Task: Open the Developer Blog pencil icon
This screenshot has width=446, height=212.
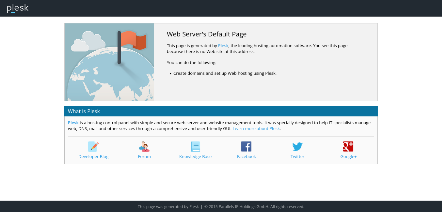Action: 93,147
